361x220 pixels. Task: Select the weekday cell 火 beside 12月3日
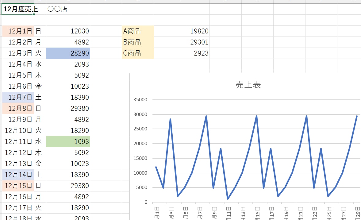(40, 53)
